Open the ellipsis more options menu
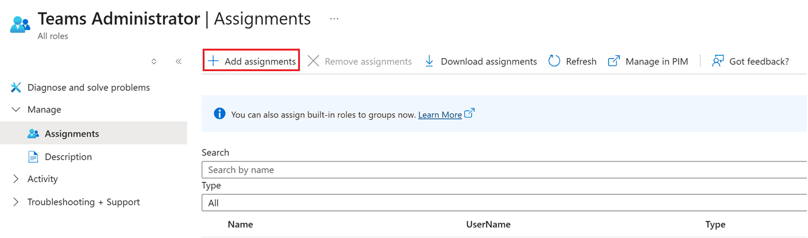 tap(334, 19)
